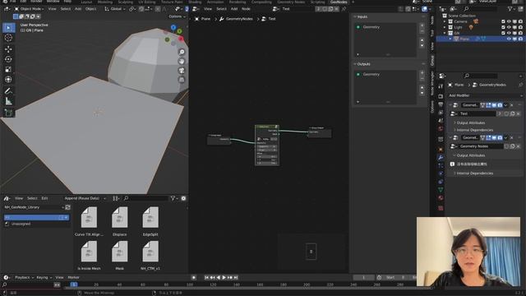Open asset browser settings gear icon
Viewport: 526px width, 296px height.
tap(183, 198)
